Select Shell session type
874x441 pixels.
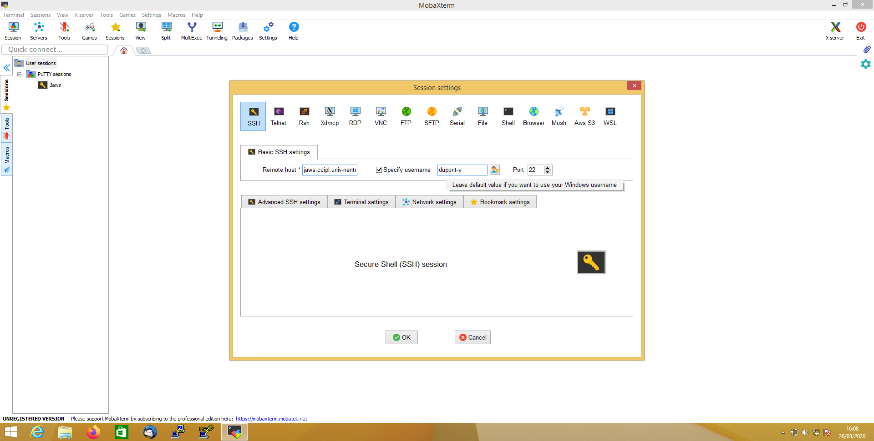point(508,116)
